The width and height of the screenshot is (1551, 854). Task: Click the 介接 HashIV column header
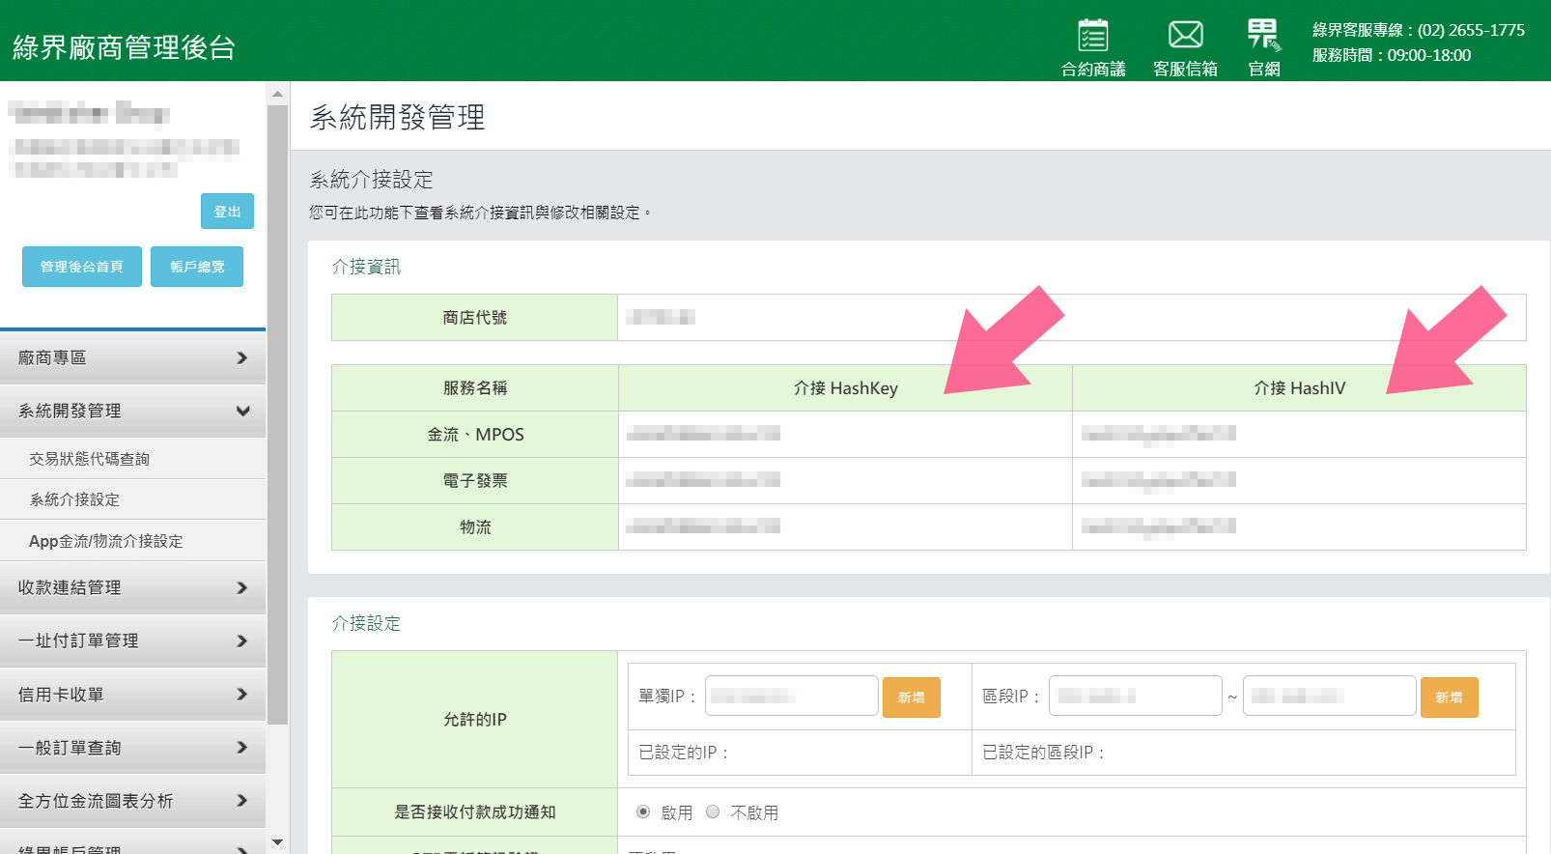tap(1299, 387)
